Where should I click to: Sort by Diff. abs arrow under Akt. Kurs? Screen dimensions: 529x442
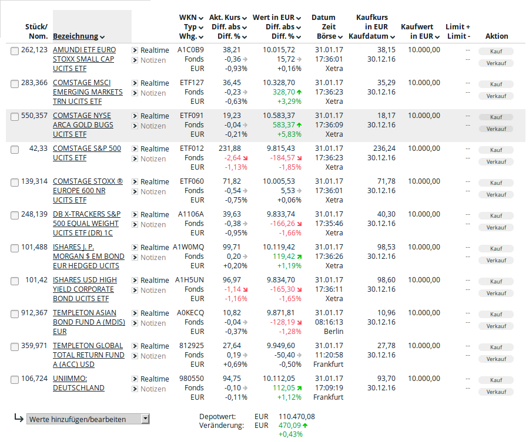(245, 28)
